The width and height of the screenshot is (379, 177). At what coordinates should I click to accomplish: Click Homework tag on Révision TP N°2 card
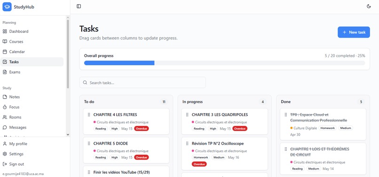coord(201,157)
